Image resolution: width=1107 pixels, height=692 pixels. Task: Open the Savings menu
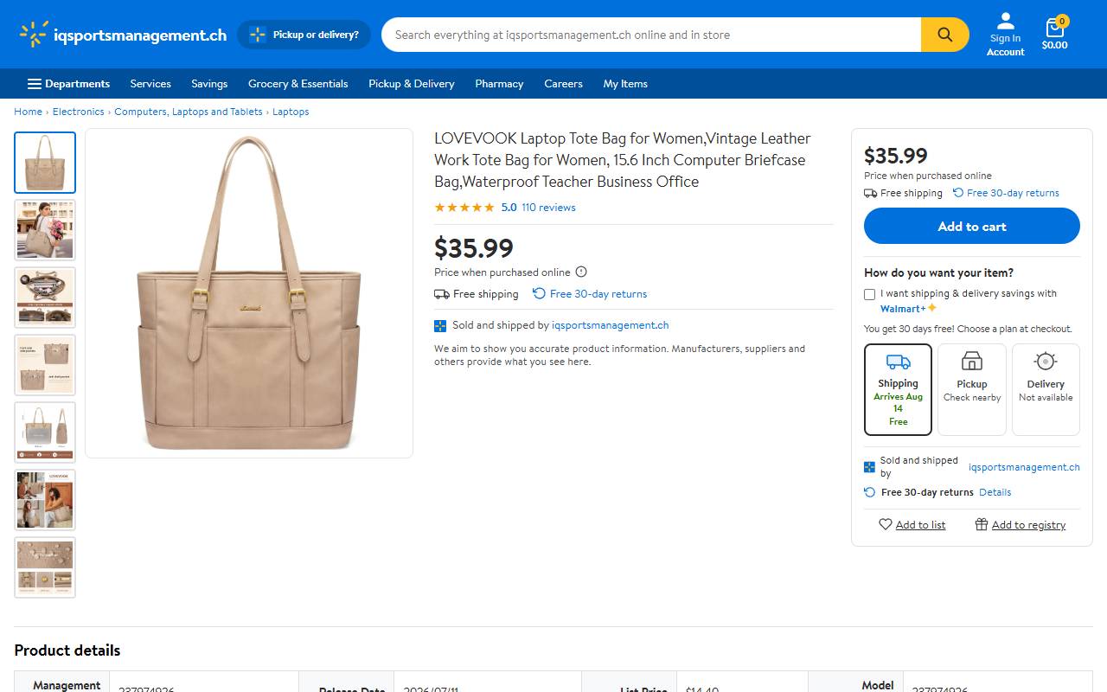(x=209, y=84)
